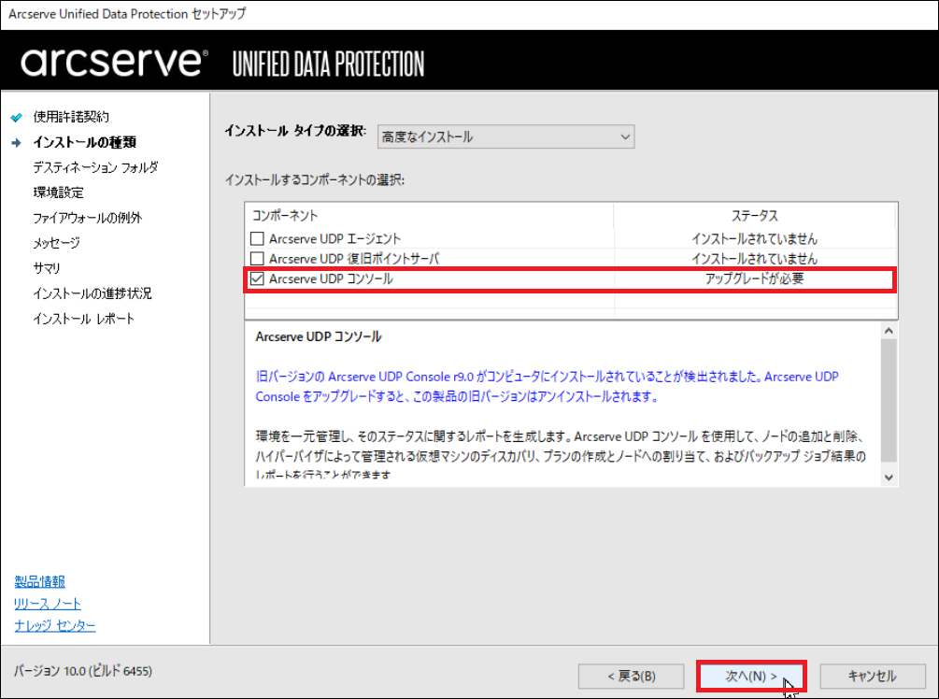
Task: Check the Arcserve UDP エージェント checkbox
Action: point(257,238)
